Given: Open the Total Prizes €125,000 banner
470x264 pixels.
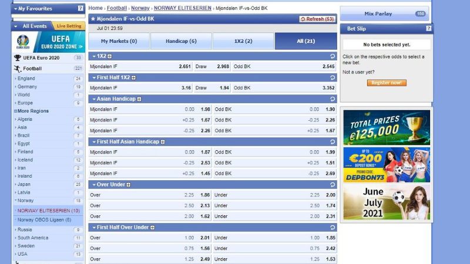Looking at the screenshot, I should click(x=387, y=127).
